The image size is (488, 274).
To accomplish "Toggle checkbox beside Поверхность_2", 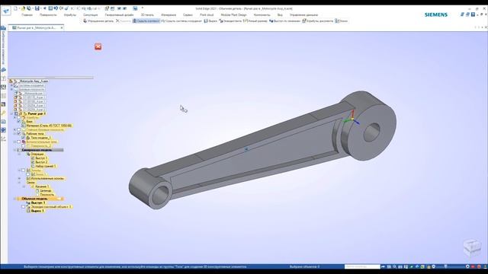I will (x=24, y=145).
